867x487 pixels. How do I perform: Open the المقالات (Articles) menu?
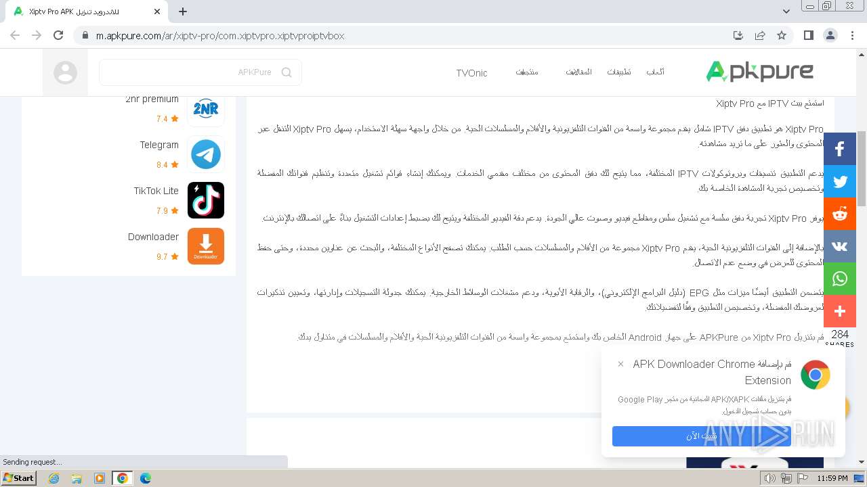578,72
